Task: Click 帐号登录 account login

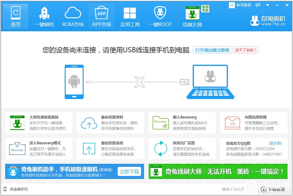Action: (240, 5)
